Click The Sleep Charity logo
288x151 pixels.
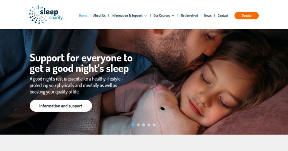[x=46, y=15]
